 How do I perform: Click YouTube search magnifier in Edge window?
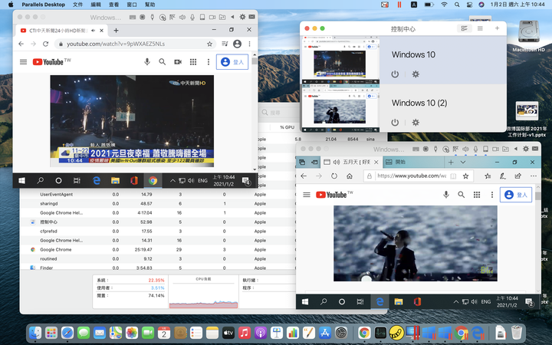click(x=462, y=195)
